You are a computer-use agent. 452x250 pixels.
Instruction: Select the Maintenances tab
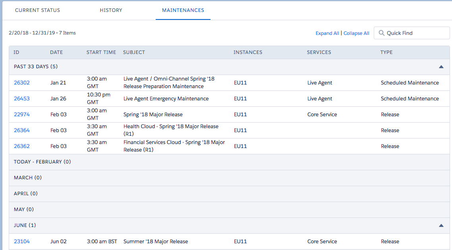(x=183, y=10)
